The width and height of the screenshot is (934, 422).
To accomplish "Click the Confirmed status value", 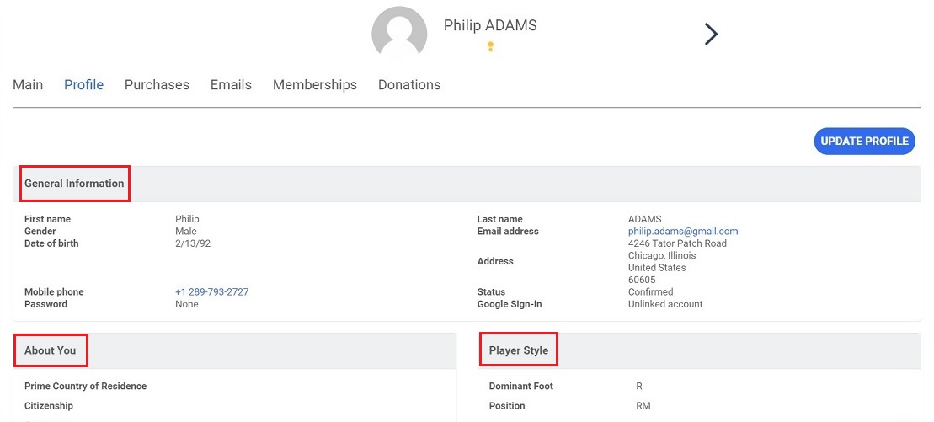I will pos(650,292).
